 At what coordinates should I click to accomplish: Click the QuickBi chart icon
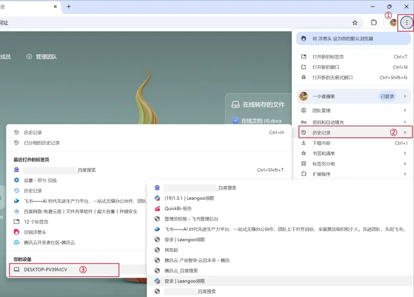157,208
